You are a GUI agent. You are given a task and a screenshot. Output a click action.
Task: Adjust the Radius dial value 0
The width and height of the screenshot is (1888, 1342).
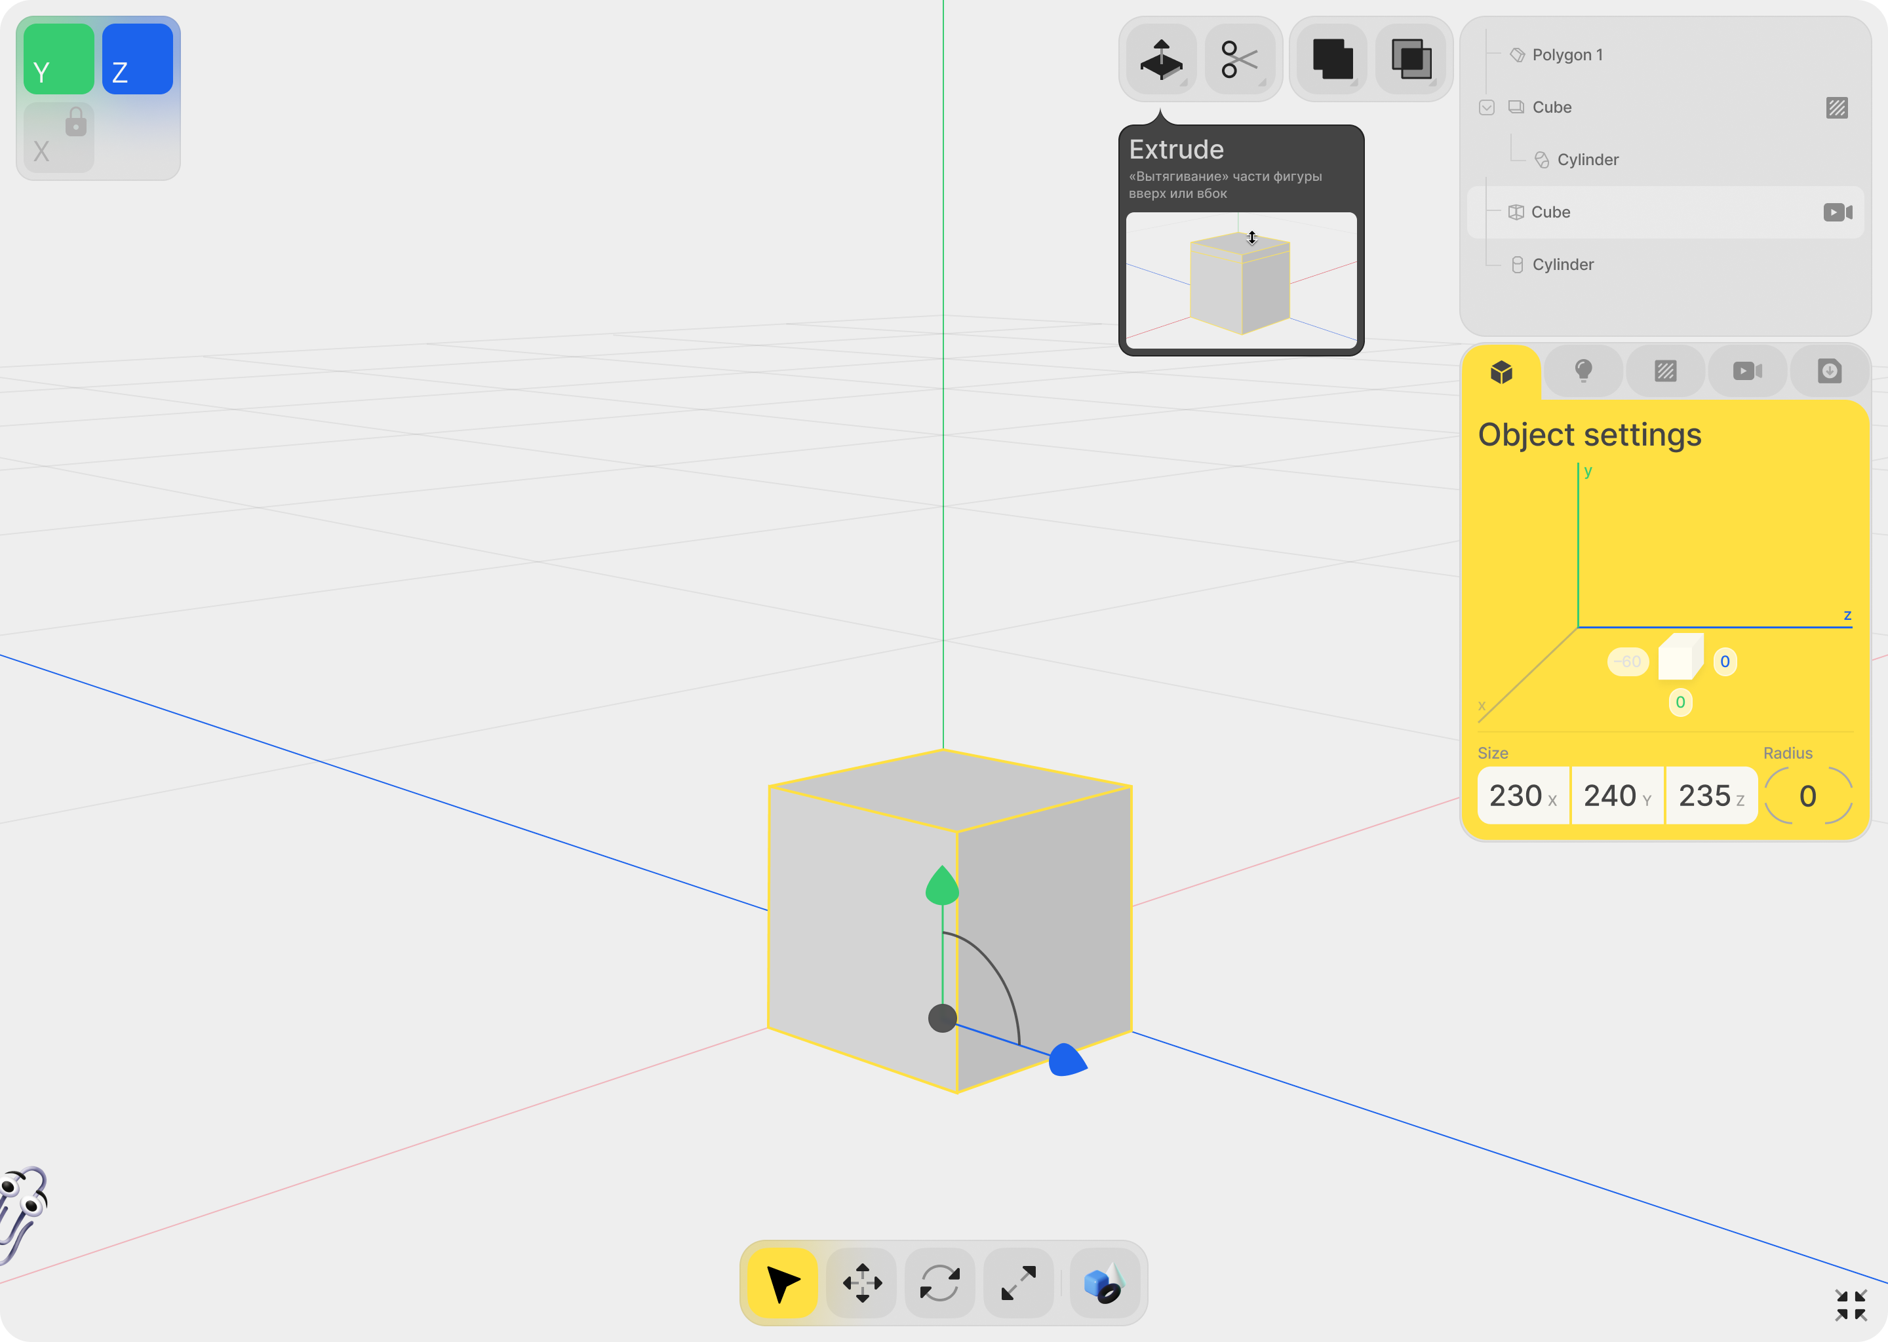coord(1808,796)
